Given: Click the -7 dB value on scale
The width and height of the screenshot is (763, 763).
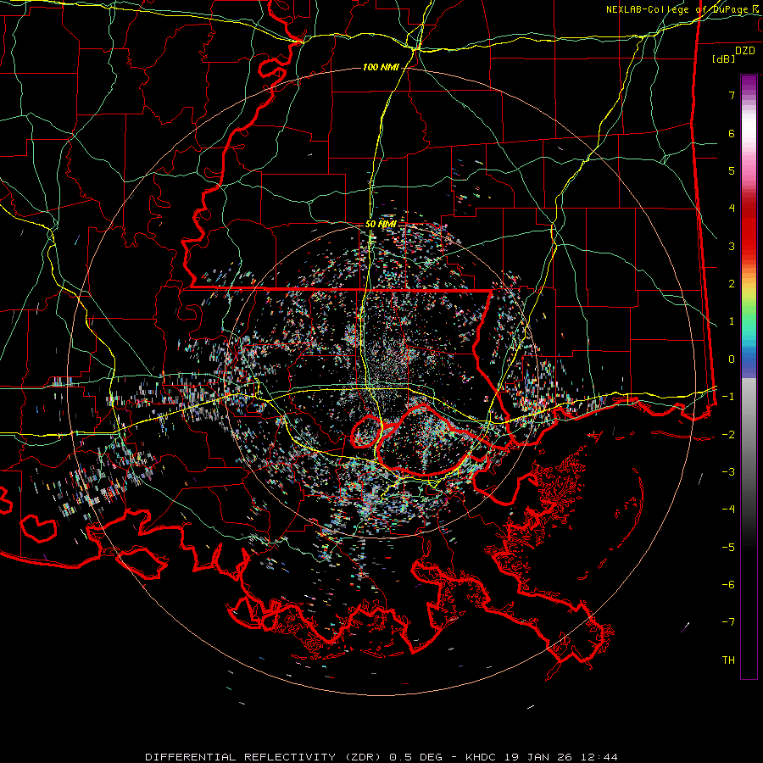Looking at the screenshot, I should [x=728, y=622].
